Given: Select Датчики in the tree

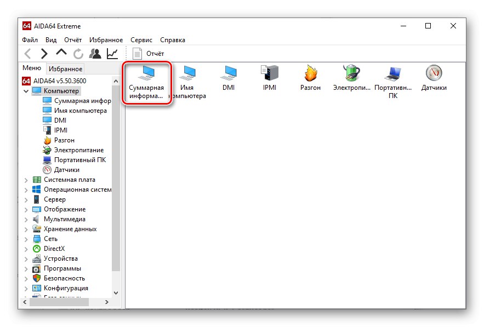Looking at the screenshot, I should [67, 170].
